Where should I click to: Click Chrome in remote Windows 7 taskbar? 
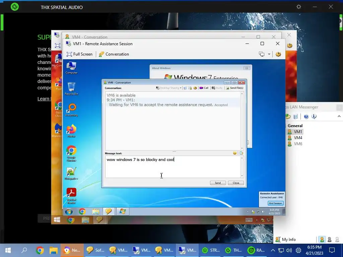click(x=82, y=211)
